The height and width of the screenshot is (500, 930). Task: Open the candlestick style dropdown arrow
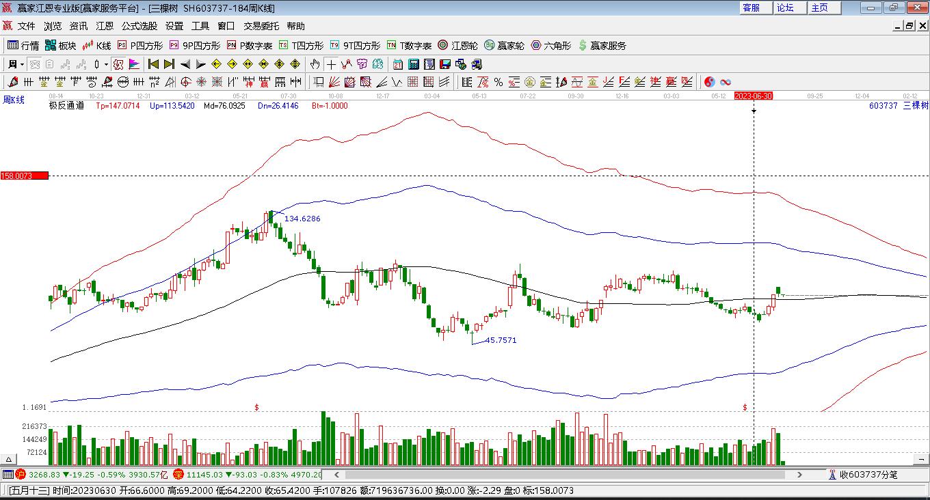coord(106,64)
